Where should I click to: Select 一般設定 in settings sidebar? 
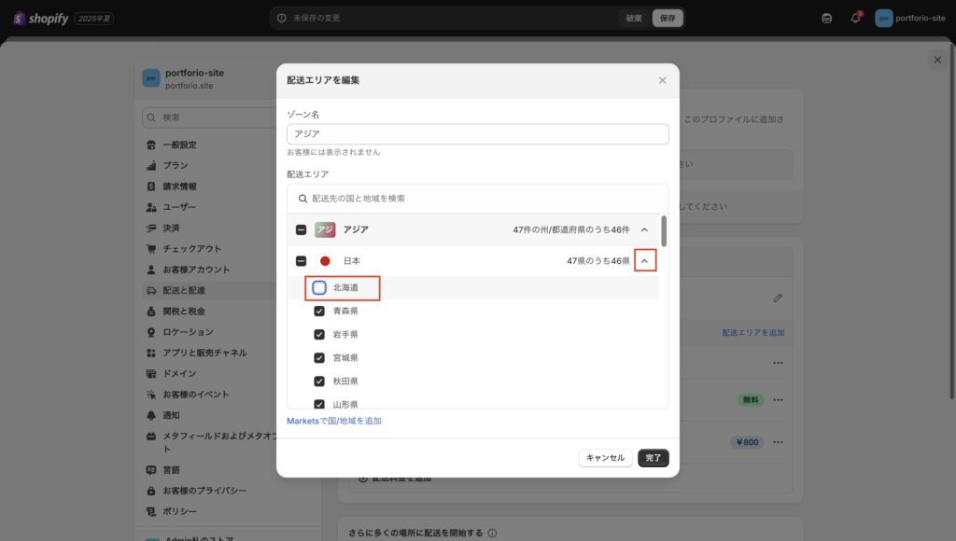pyautogui.click(x=179, y=145)
